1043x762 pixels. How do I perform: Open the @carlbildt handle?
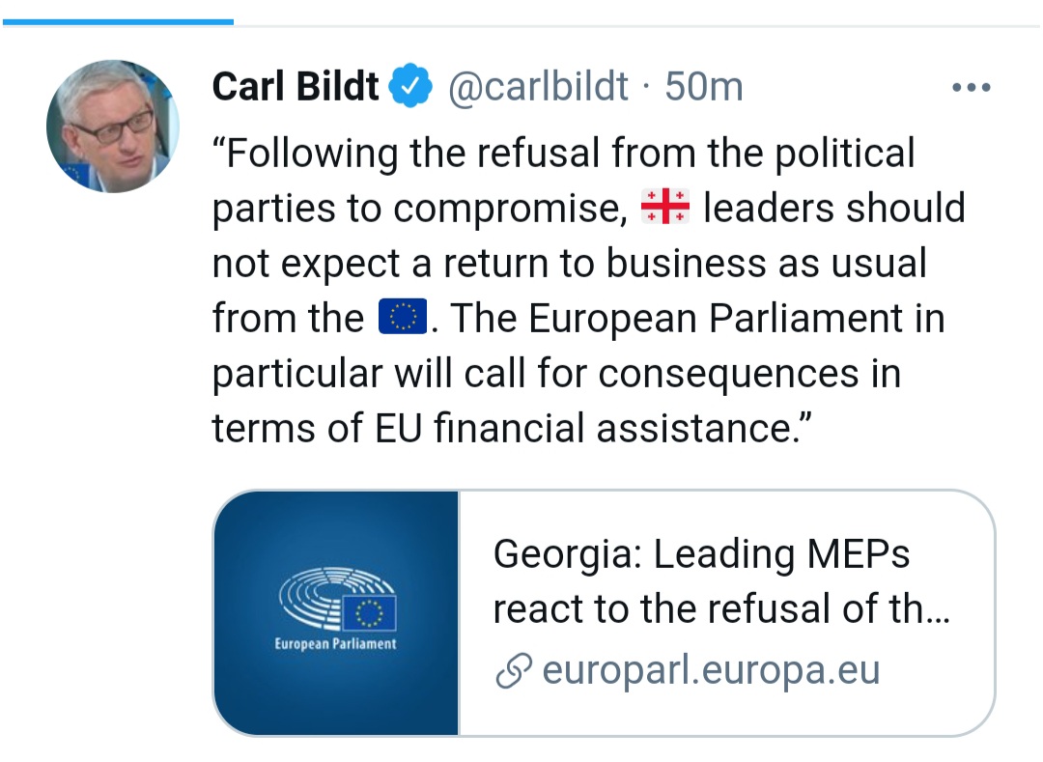[x=536, y=88]
